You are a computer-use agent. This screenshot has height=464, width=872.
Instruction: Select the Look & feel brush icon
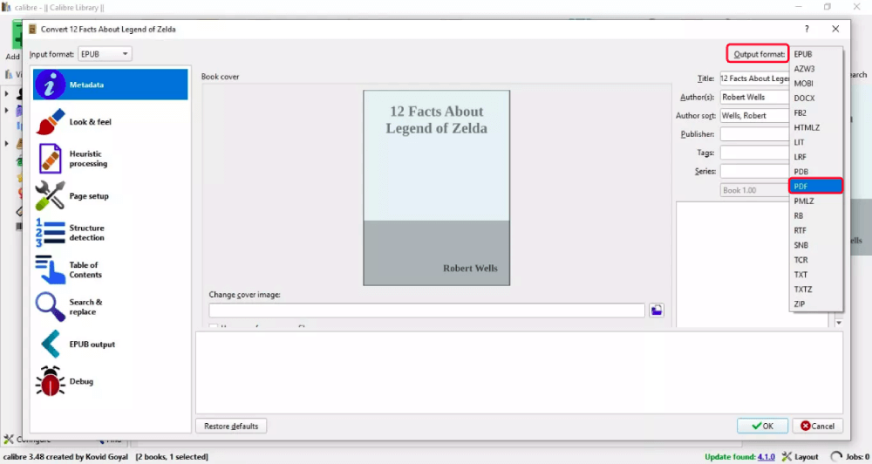[51, 122]
